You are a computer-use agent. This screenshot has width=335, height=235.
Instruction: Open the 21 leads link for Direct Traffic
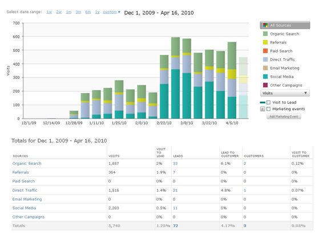[175, 190]
